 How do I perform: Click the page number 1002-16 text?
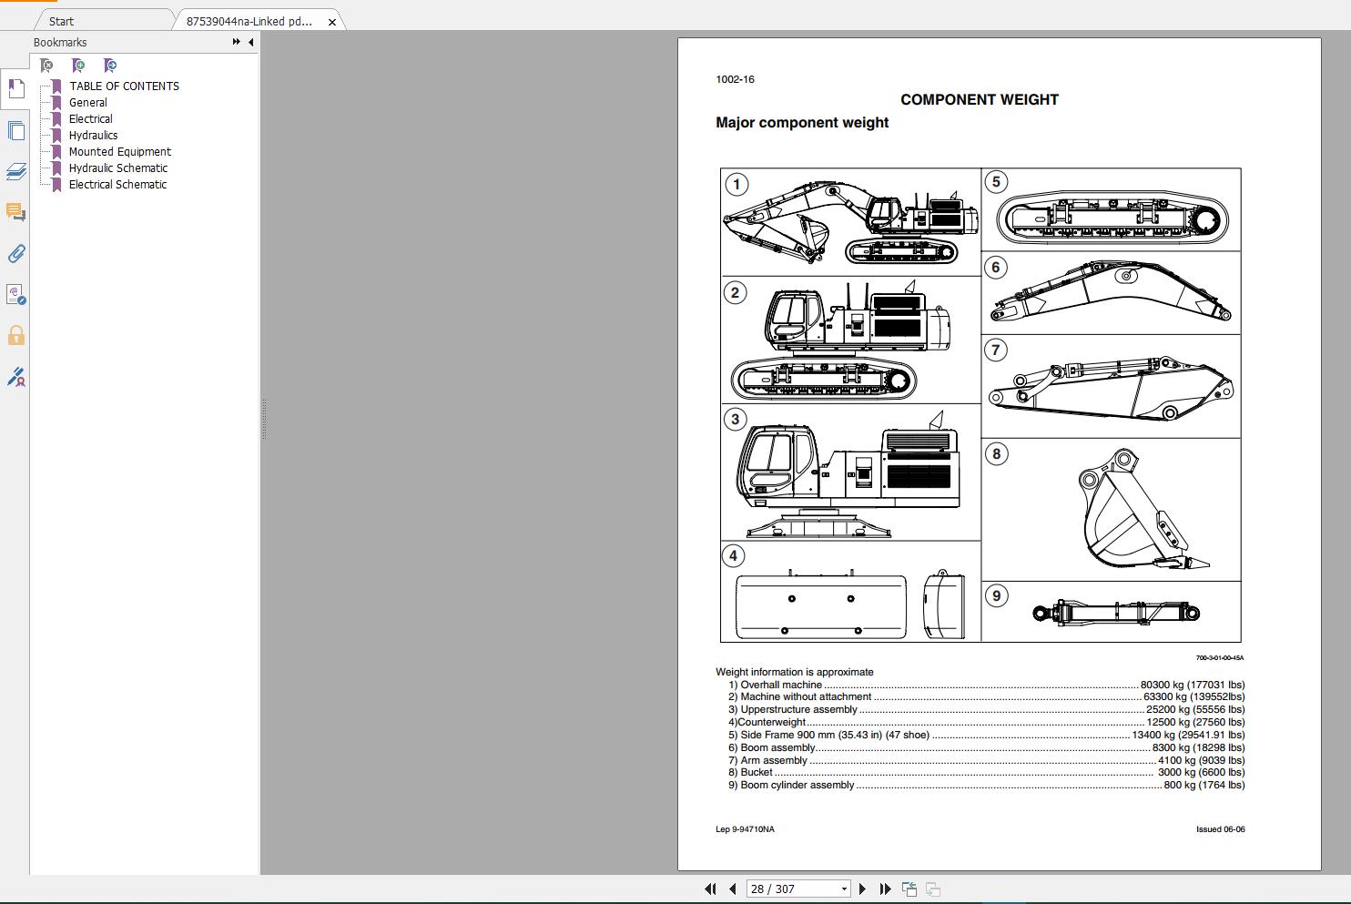point(735,79)
